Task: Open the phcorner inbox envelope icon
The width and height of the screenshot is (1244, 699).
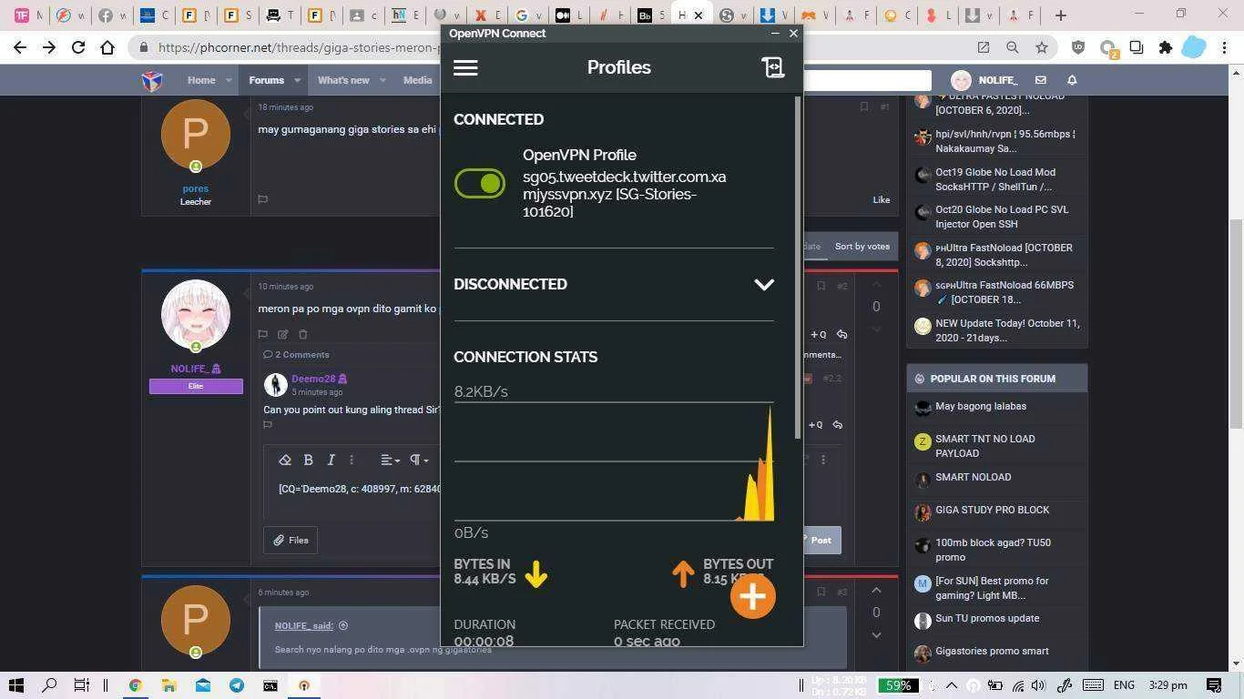Action: pos(1041,80)
